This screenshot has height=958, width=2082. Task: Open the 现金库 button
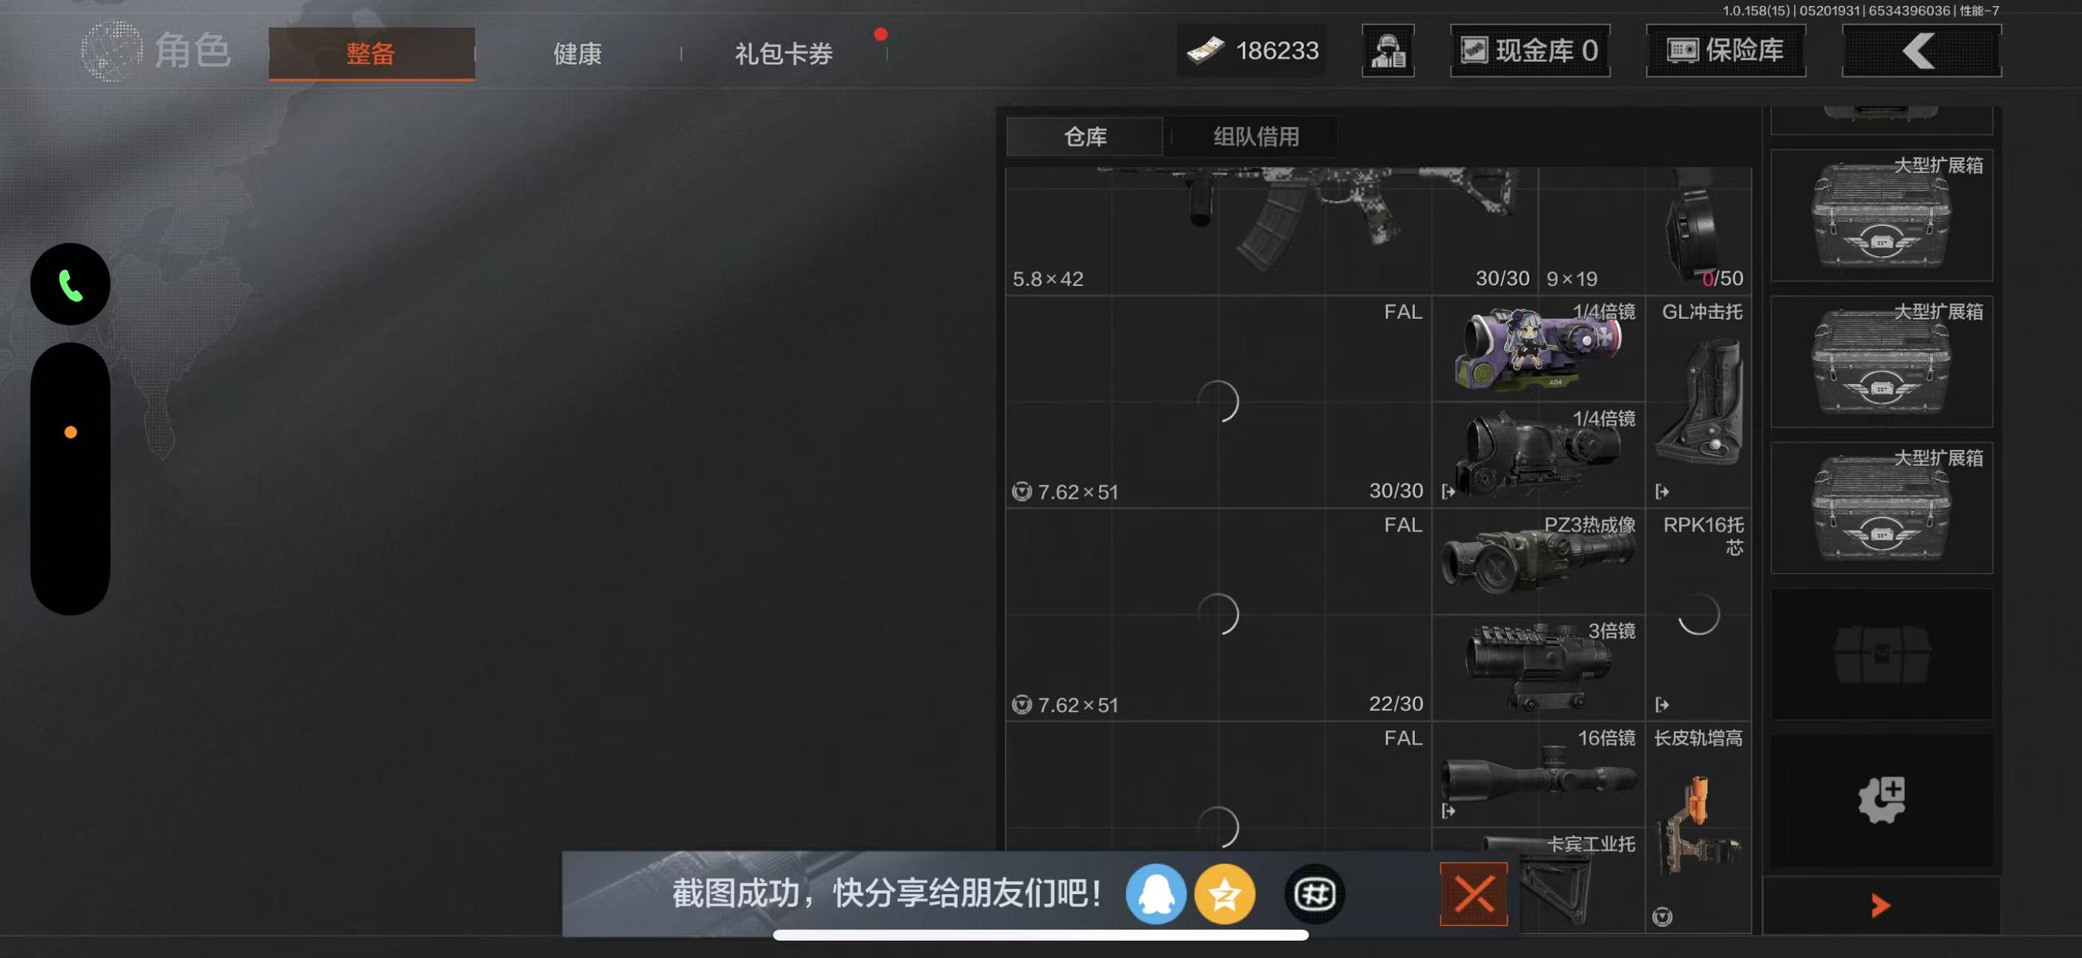tap(1530, 50)
